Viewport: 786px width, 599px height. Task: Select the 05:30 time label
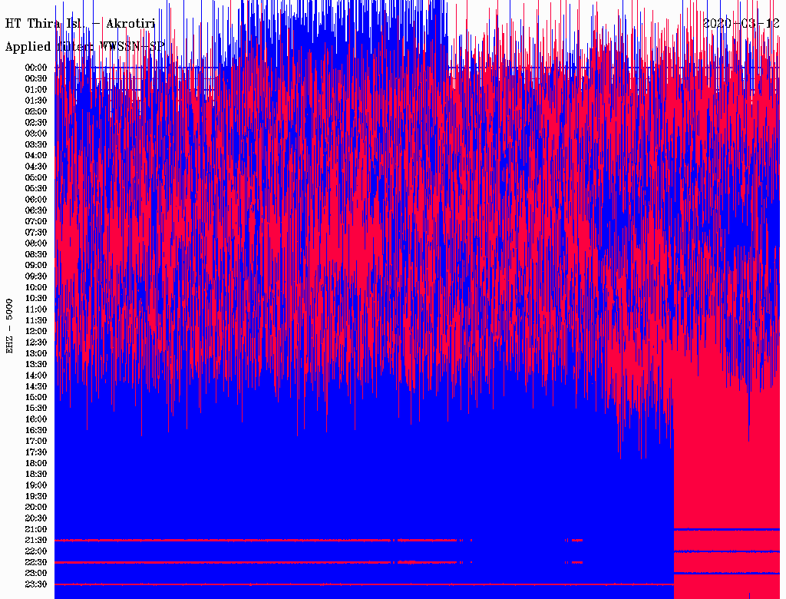click(36, 188)
